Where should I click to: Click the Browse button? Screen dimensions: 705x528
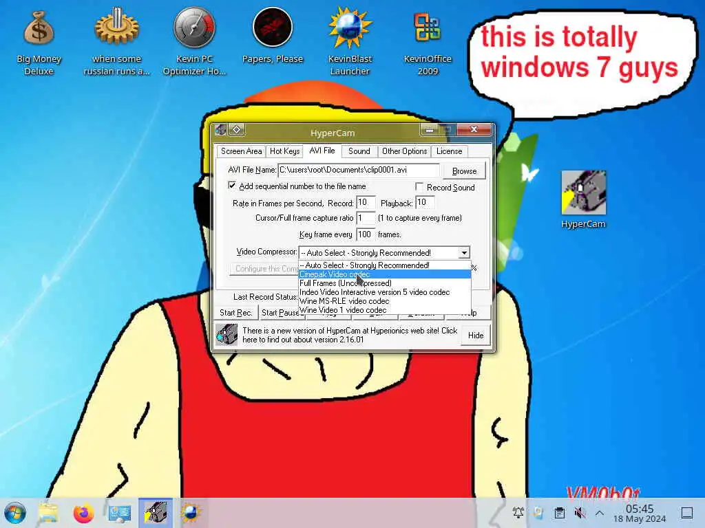tap(464, 171)
